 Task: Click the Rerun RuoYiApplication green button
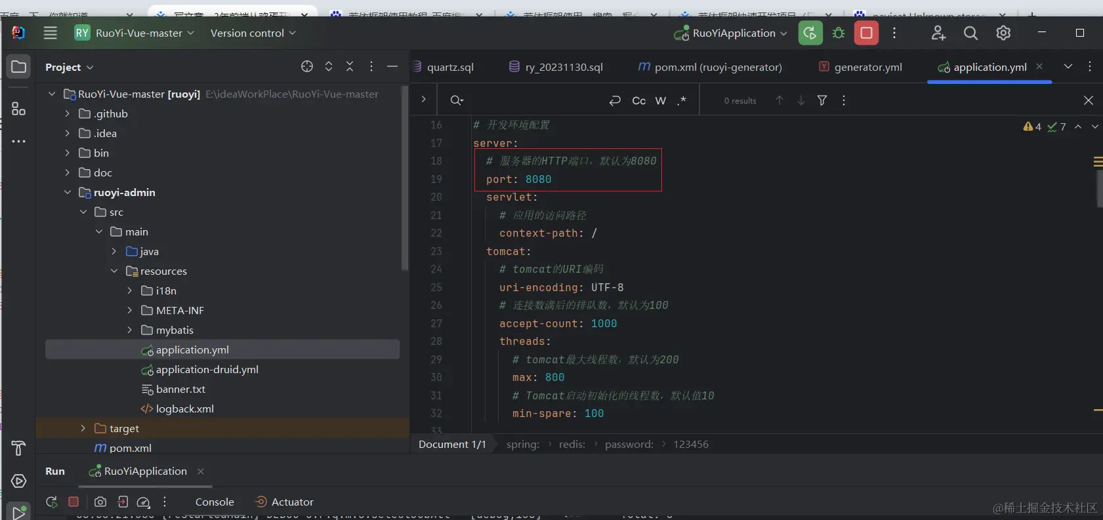(810, 33)
